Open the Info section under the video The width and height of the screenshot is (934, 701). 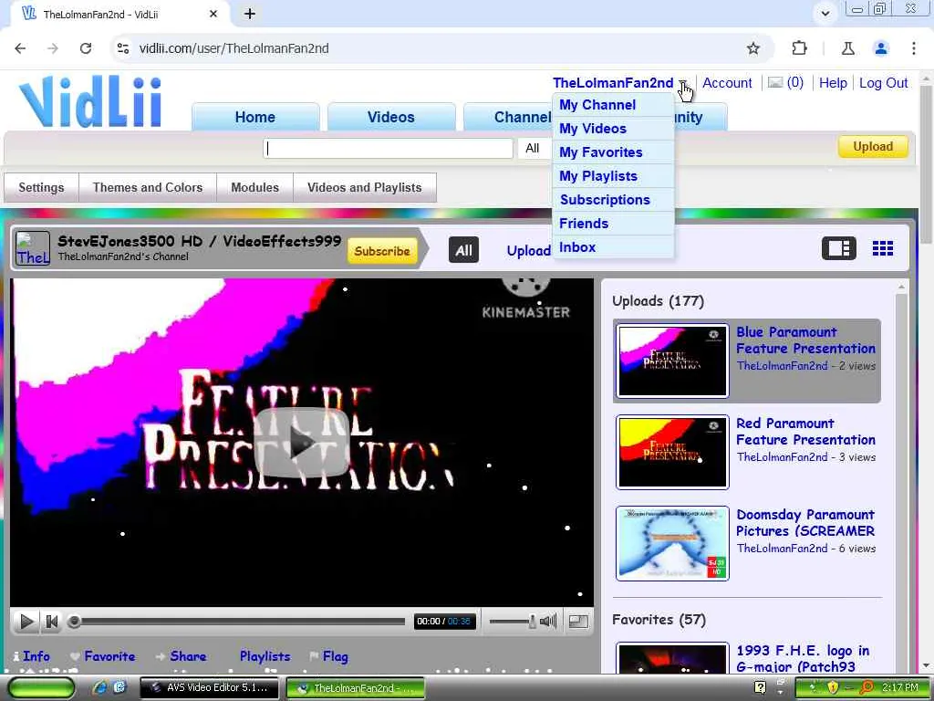coord(32,656)
